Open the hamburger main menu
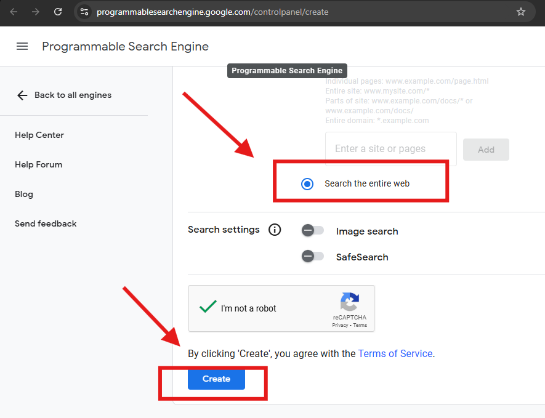This screenshot has width=545, height=418. (x=22, y=46)
